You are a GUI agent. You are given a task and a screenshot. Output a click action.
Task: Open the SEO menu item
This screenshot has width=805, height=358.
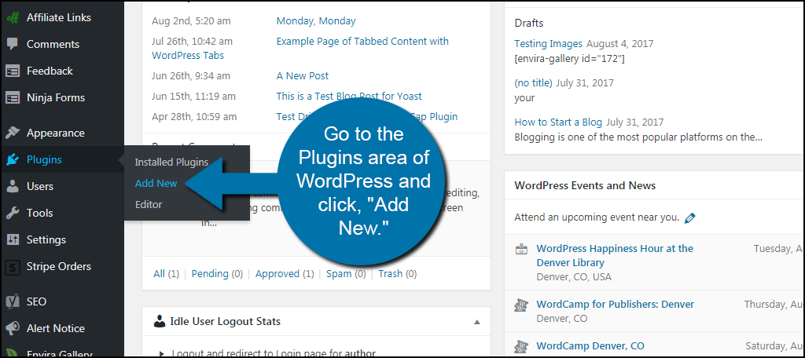36,301
